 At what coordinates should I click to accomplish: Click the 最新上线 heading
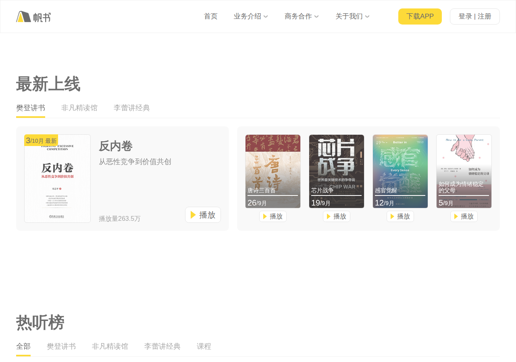tap(48, 84)
